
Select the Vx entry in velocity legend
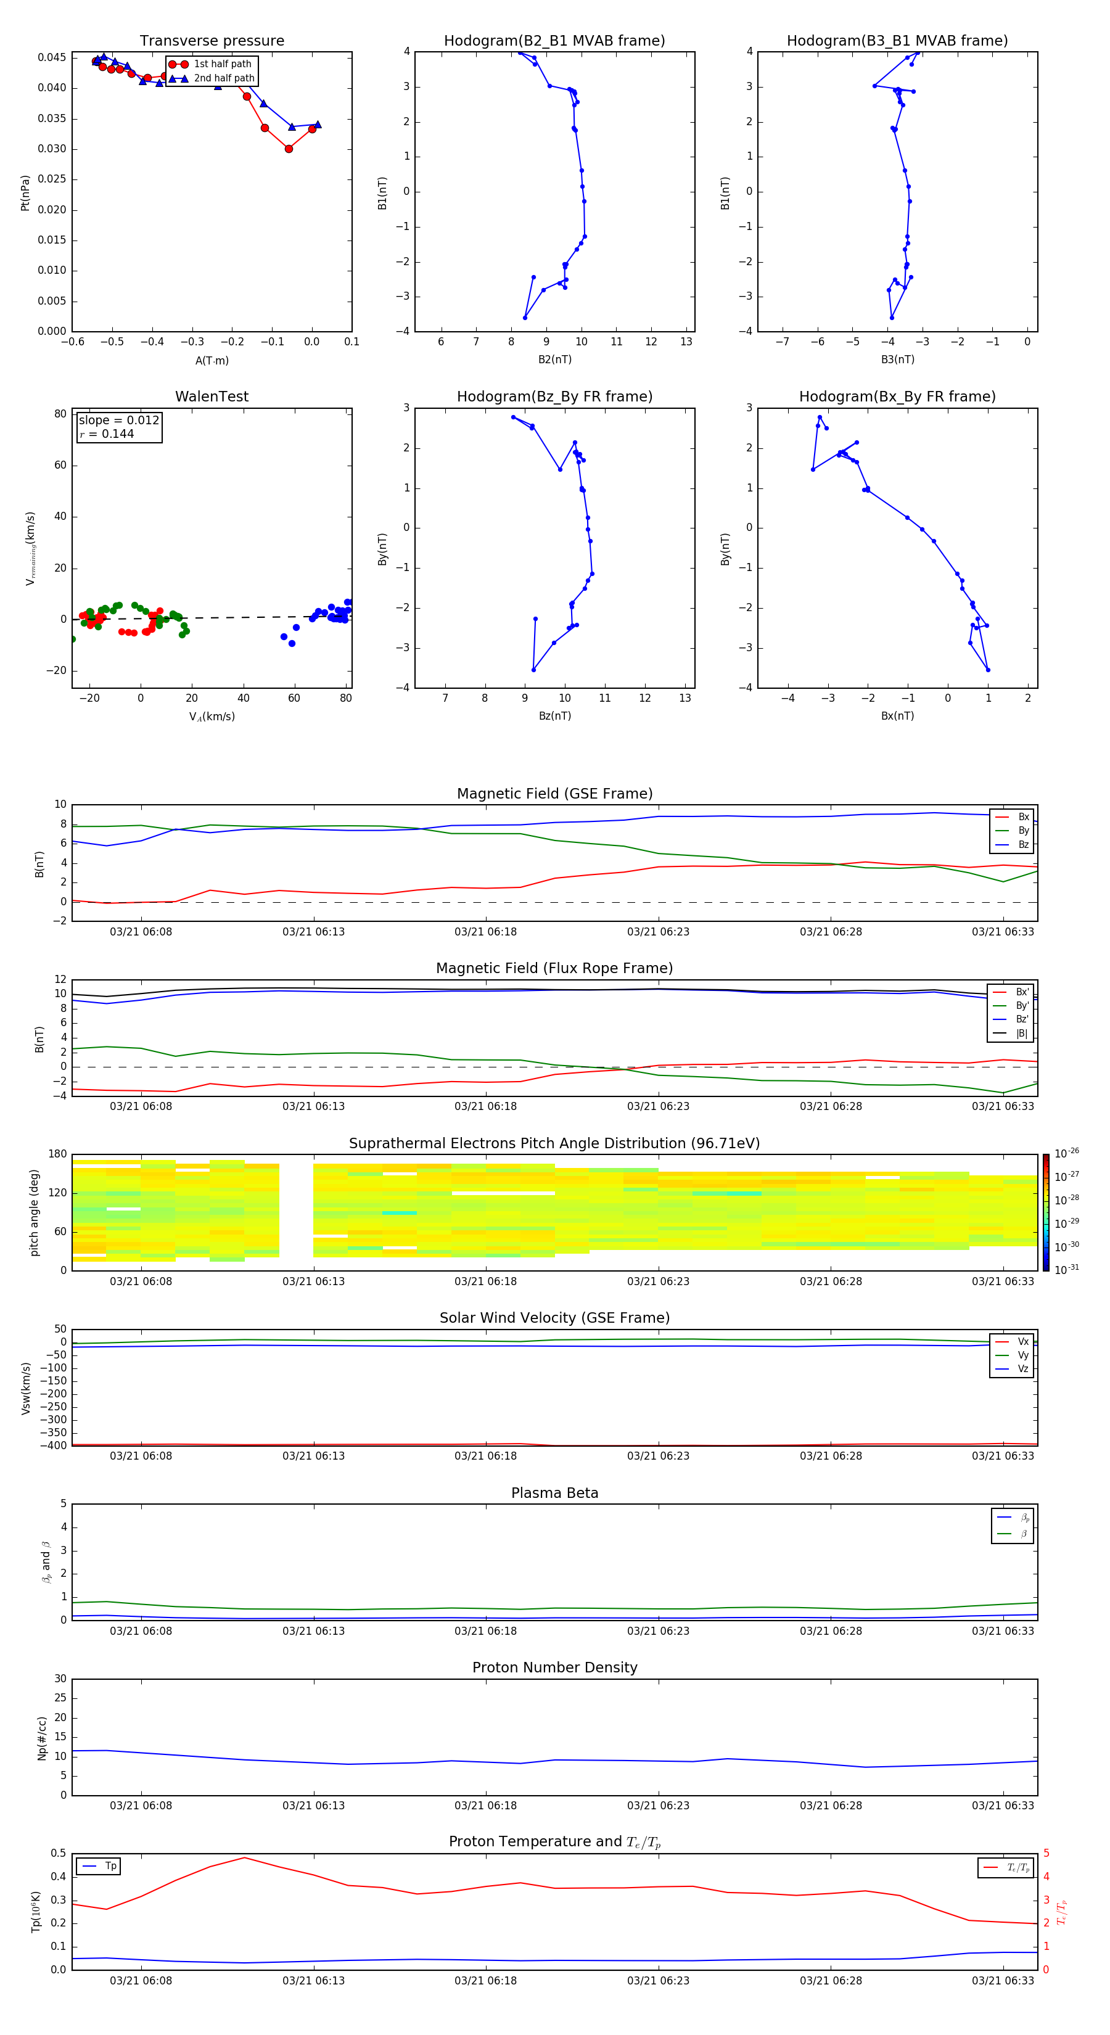(x=1012, y=1341)
